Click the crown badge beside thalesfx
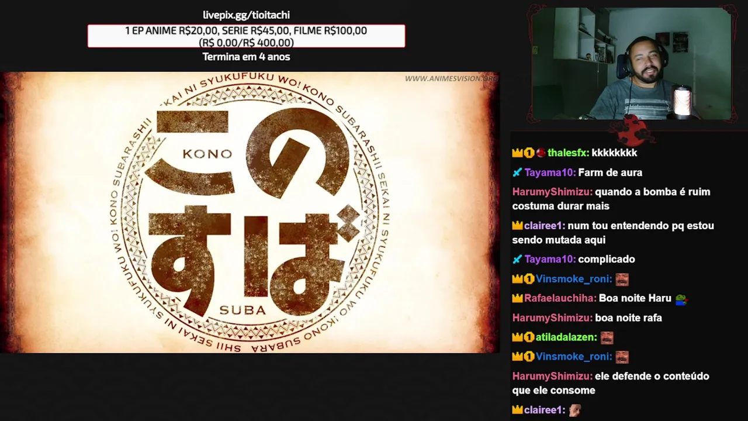 coord(517,153)
